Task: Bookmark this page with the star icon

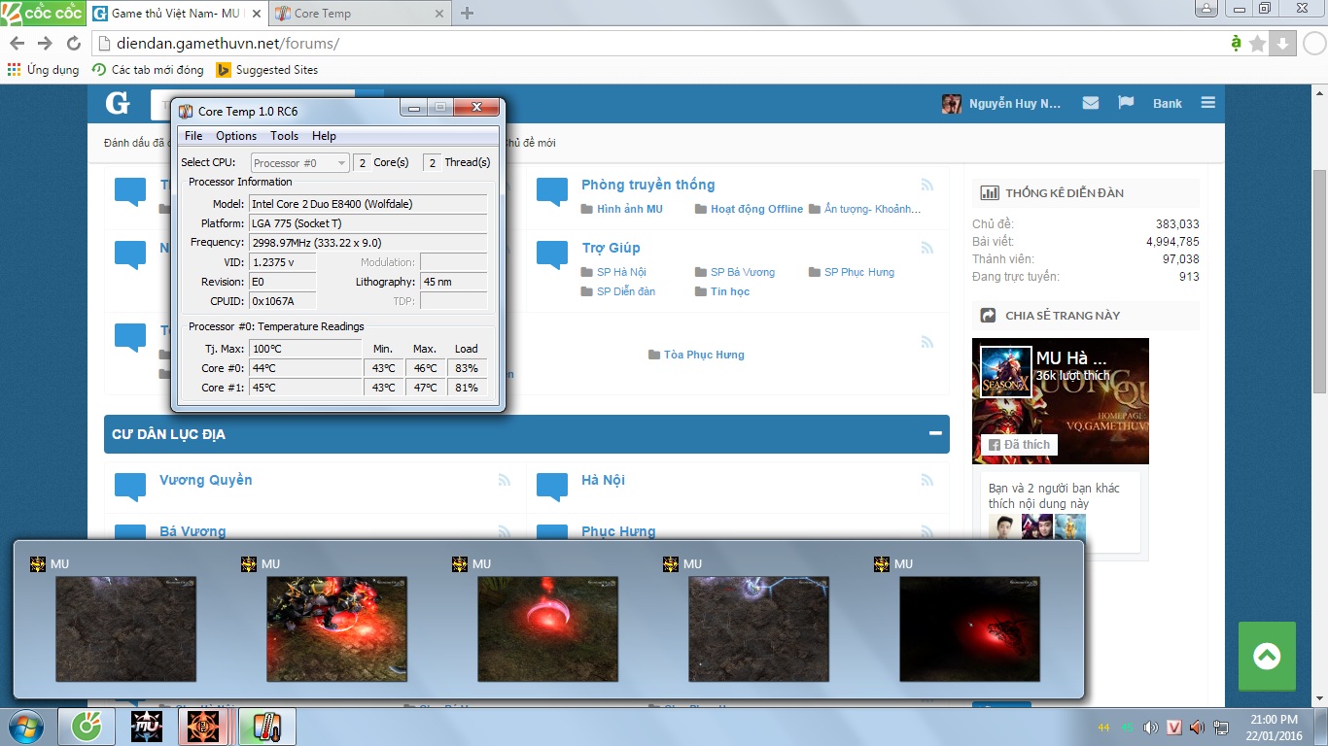Action: click(x=1258, y=44)
